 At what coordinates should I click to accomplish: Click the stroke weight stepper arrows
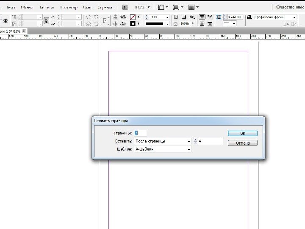(147, 17)
